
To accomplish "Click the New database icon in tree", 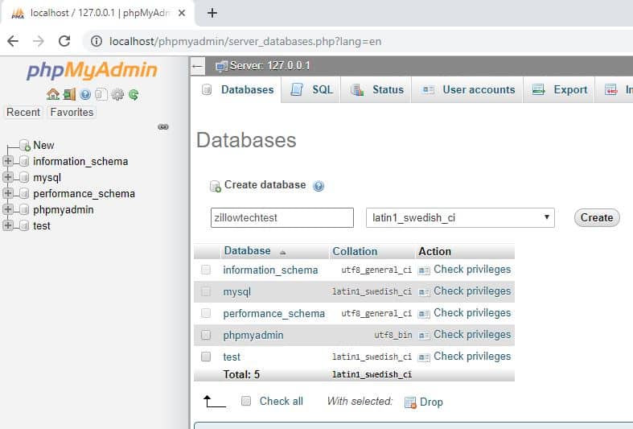I will pos(25,145).
